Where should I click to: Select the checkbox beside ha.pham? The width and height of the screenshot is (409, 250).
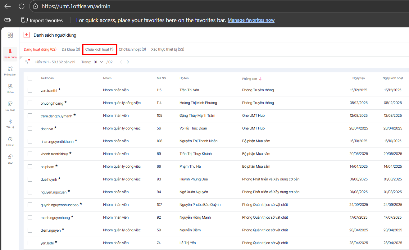click(x=30, y=166)
